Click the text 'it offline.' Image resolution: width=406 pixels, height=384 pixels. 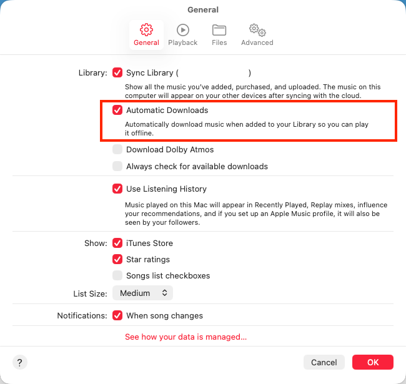coord(139,133)
